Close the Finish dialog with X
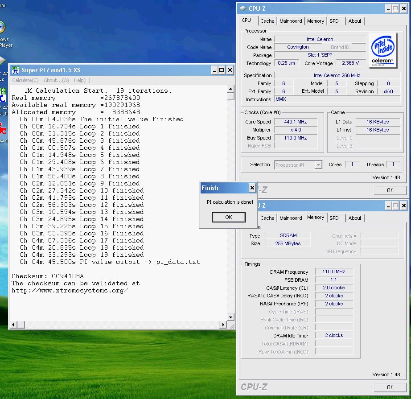The width and height of the screenshot is (411, 399). click(x=252, y=188)
